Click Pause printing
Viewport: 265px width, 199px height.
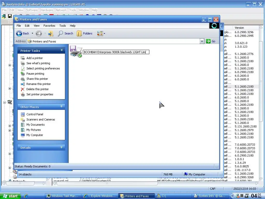pos(35,74)
